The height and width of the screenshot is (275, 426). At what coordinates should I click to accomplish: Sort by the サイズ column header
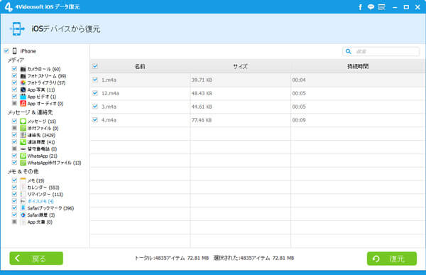coord(240,66)
